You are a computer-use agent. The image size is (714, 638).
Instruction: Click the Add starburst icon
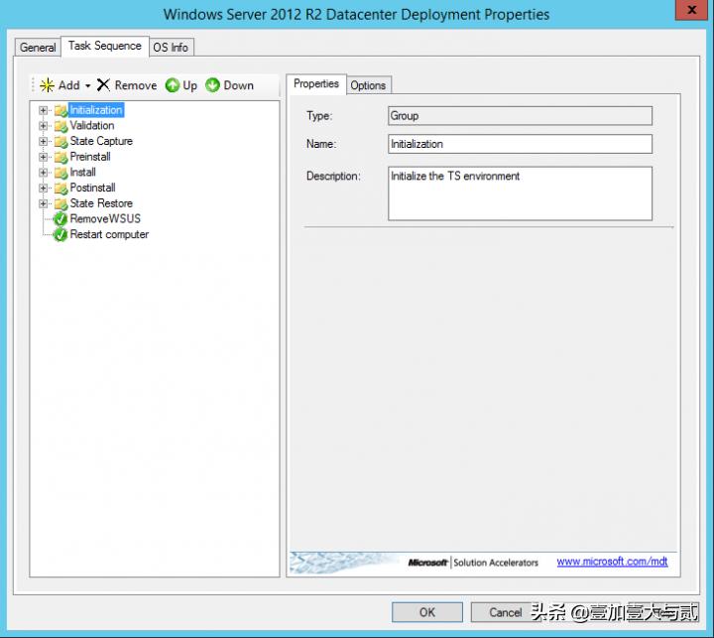tap(47, 85)
